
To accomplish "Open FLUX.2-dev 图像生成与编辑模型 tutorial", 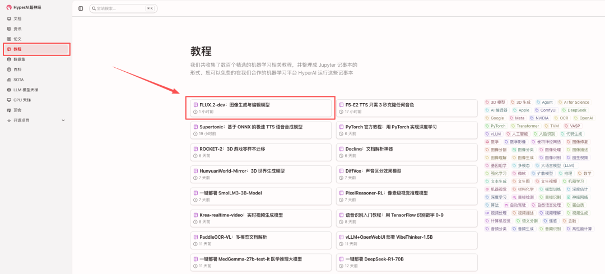I will (261, 108).
